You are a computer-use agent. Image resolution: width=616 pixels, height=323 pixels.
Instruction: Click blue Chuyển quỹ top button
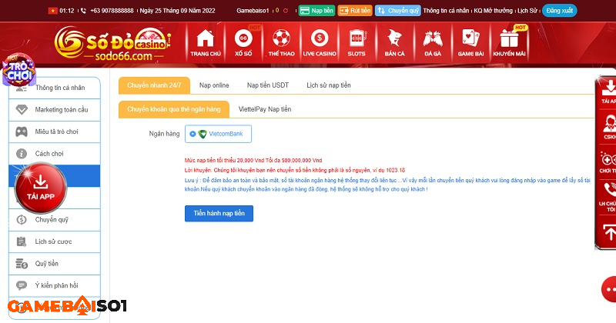tap(398, 11)
